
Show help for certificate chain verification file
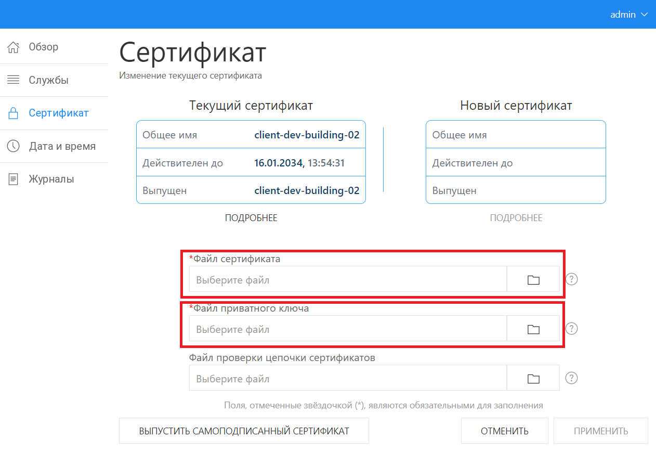572,378
